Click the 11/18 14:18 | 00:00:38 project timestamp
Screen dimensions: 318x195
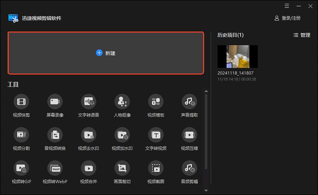[237, 79]
